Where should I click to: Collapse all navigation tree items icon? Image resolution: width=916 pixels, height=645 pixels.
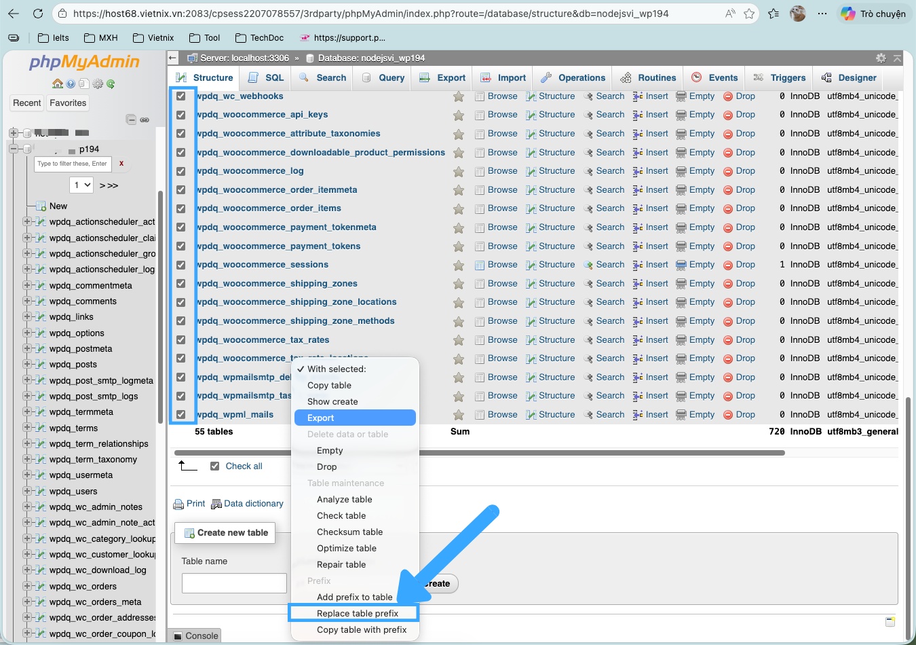pyautogui.click(x=132, y=119)
